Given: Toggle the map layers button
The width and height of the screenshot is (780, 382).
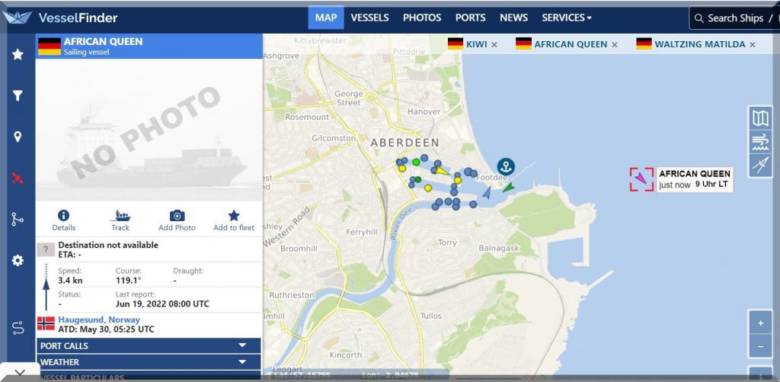Looking at the screenshot, I should point(760,118).
